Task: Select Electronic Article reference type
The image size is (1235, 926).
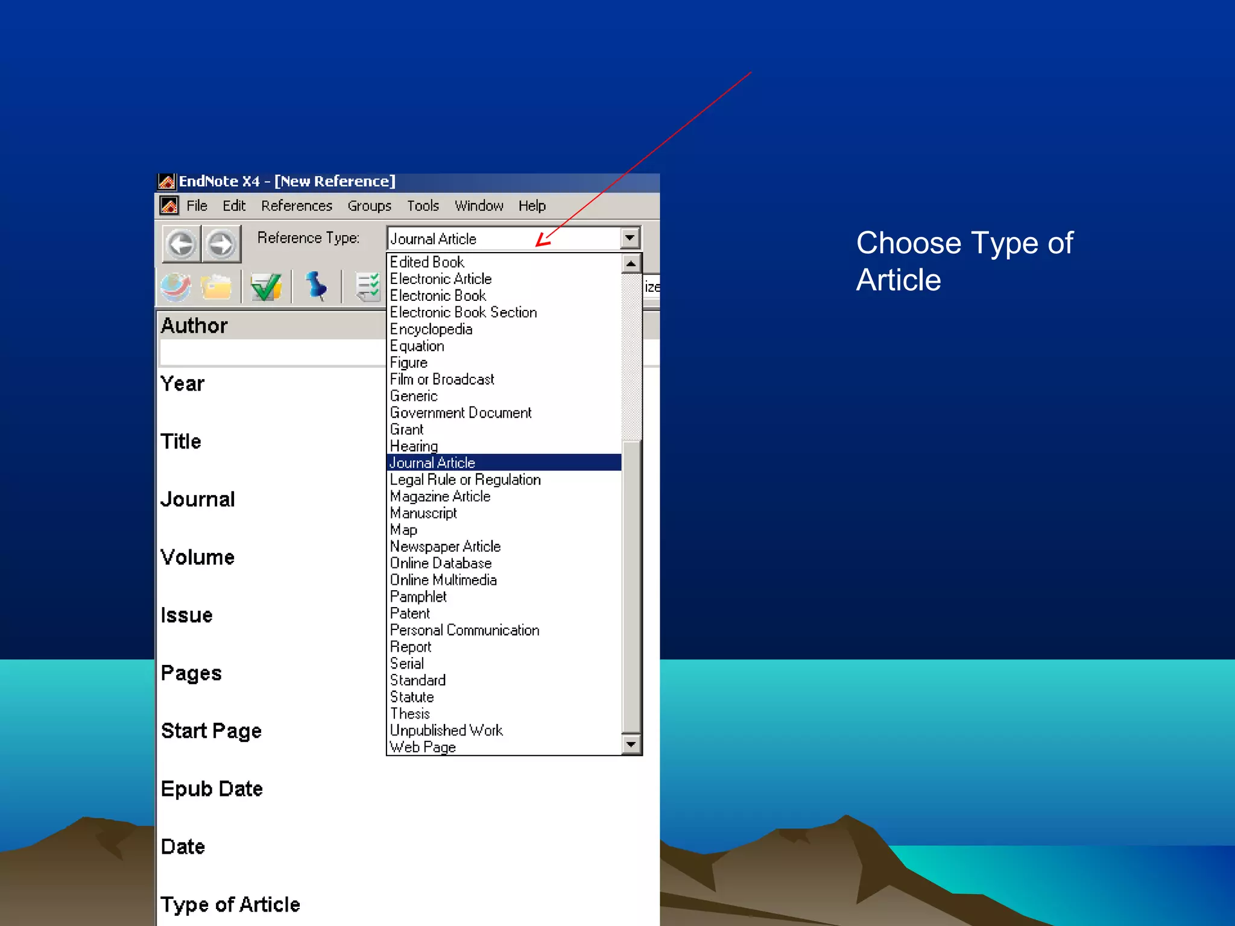Action: point(504,279)
